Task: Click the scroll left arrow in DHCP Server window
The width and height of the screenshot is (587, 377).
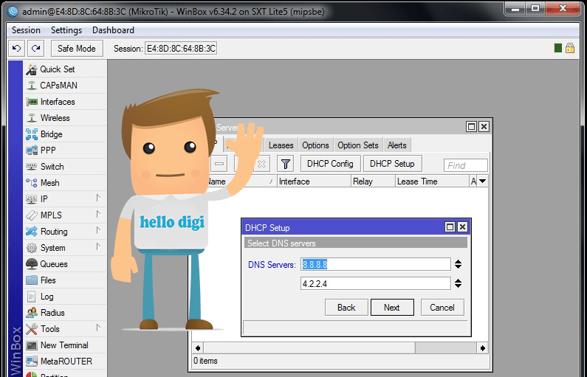Action: click(198, 348)
